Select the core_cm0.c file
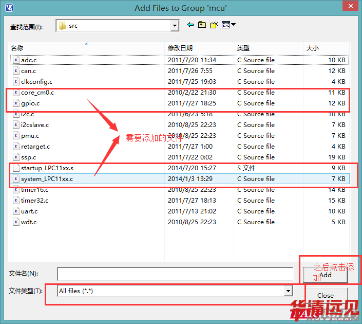362x324 pixels. 37,93
